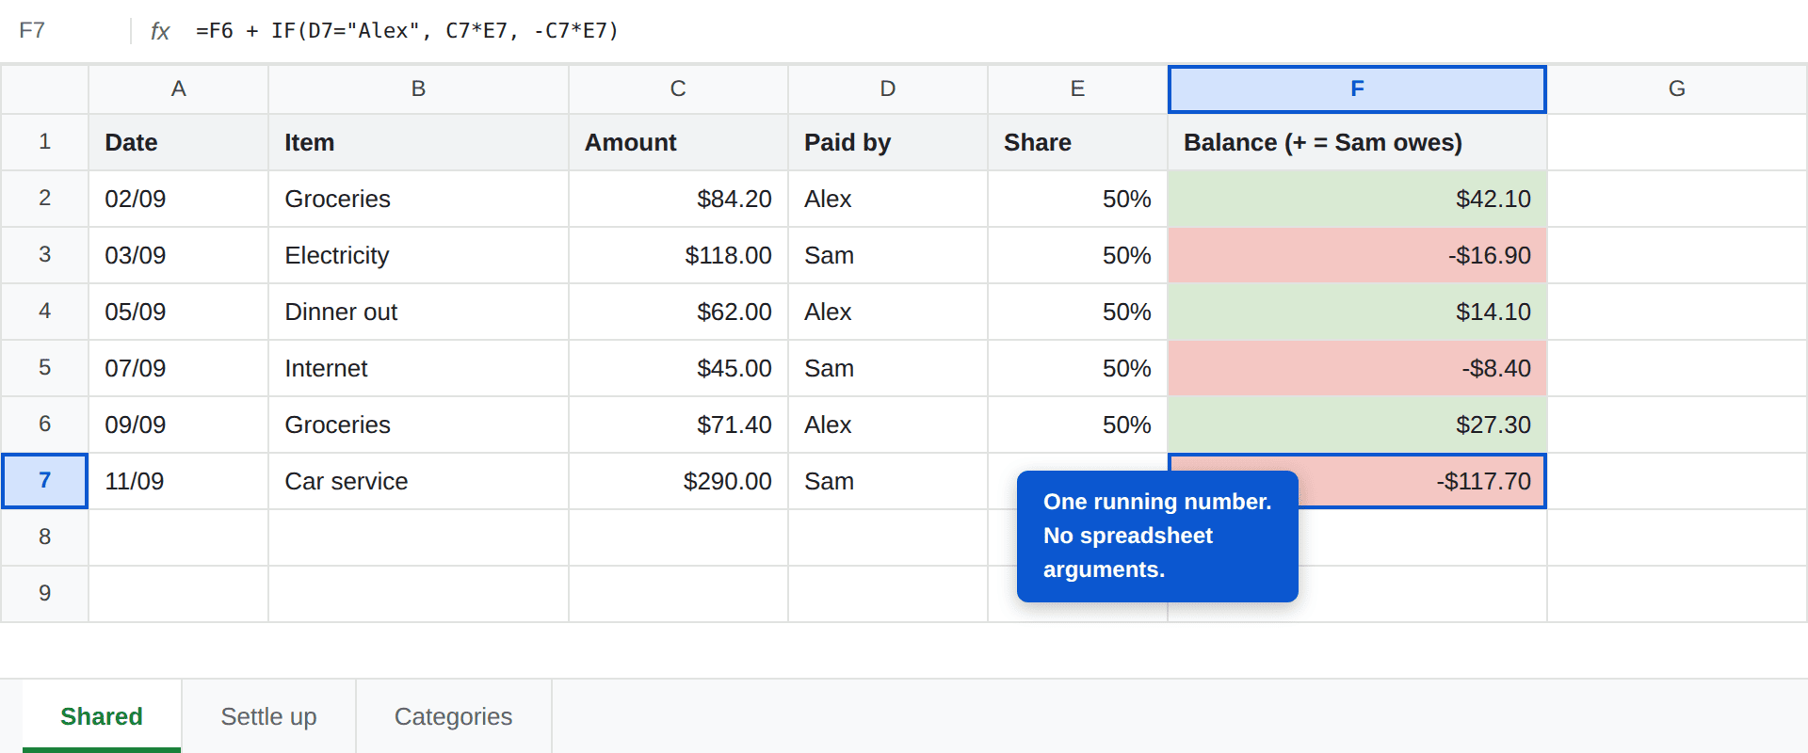The image size is (1808, 753).
Task: Select the Electricity item cell
Action: point(418,255)
